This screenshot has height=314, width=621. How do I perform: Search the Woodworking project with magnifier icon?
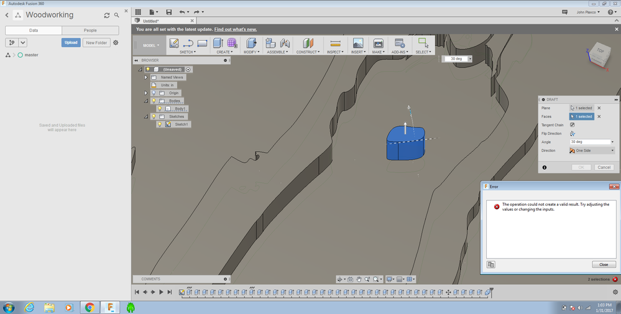(116, 15)
